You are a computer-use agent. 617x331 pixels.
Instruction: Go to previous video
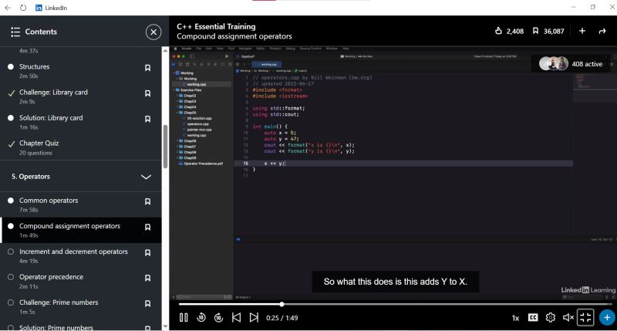pyautogui.click(x=236, y=317)
